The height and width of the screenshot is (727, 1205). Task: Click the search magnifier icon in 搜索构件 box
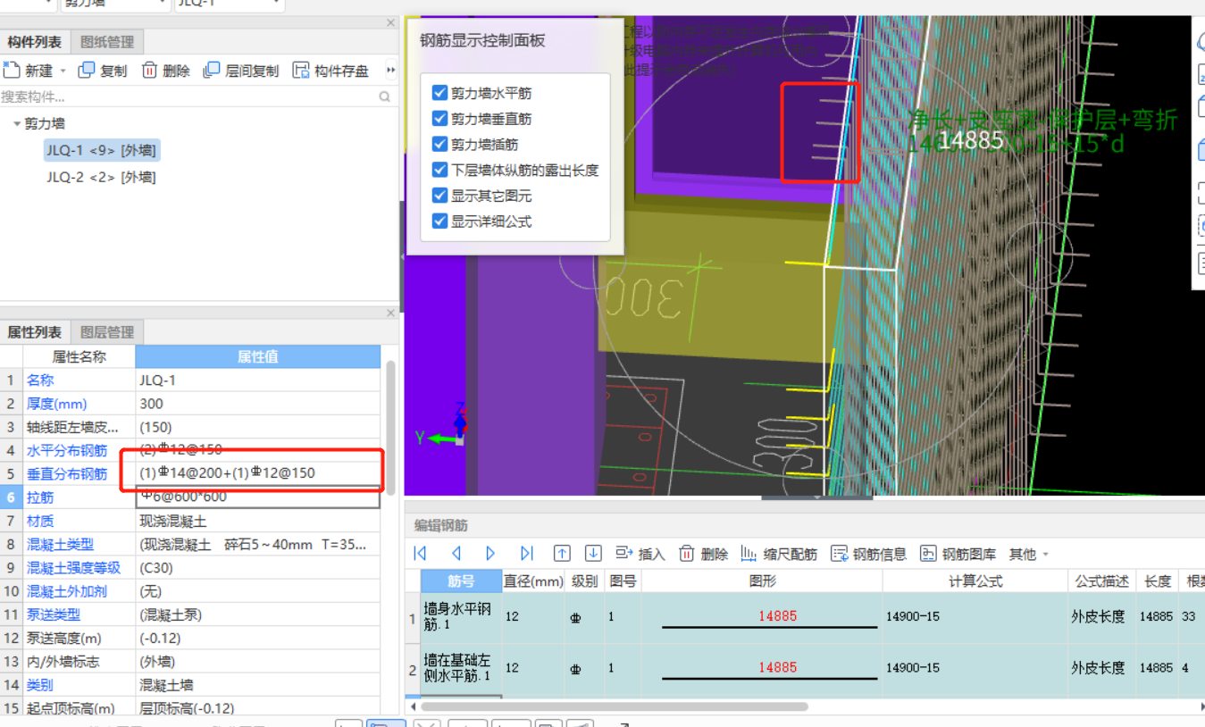tap(385, 96)
